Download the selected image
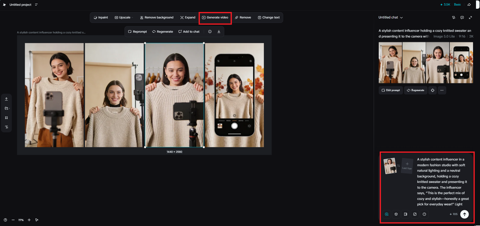This screenshot has height=226, width=480. pos(219,32)
